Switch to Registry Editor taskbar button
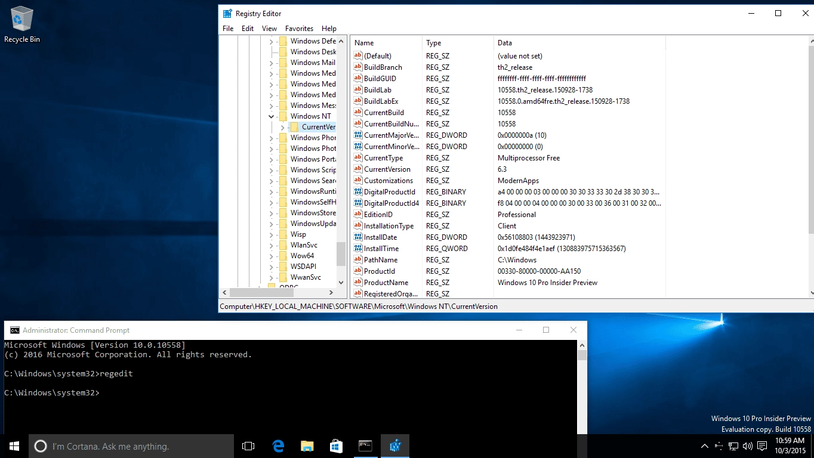This screenshot has width=814, height=458. [394, 446]
